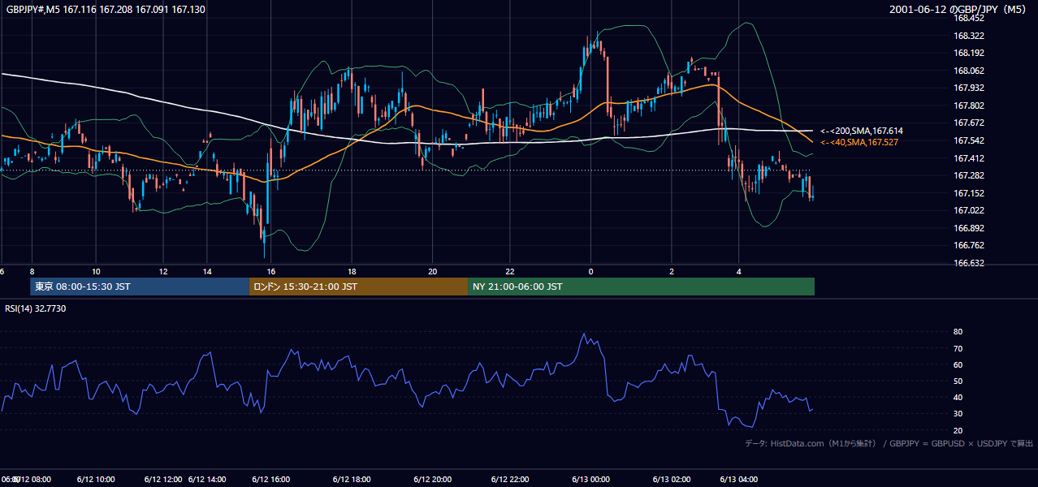This screenshot has height=487, width=1038.
Task: Click bottom date label 6/13 02:00
Action: point(672,480)
